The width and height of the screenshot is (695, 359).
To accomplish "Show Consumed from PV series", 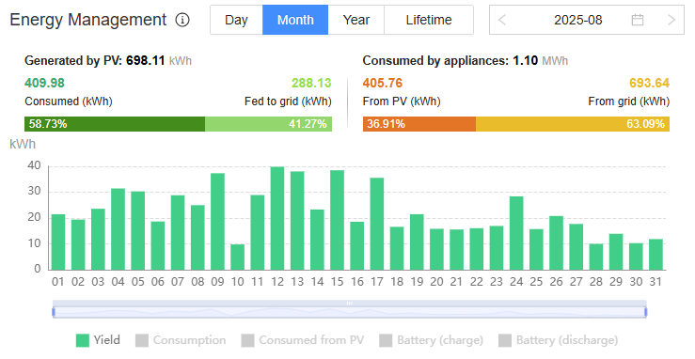I will pyautogui.click(x=303, y=340).
